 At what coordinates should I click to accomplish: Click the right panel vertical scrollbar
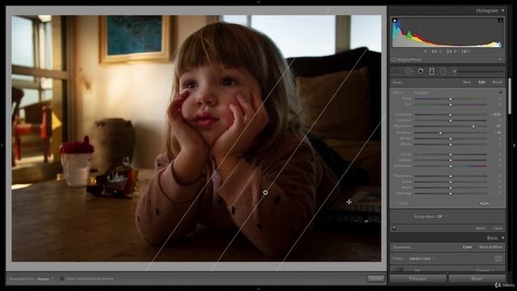[x=510, y=96]
